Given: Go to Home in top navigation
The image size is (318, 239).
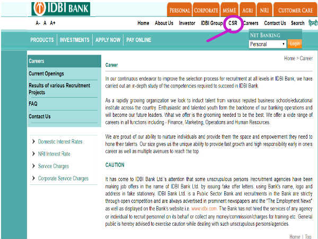Looking at the screenshot, I should click(x=143, y=23).
